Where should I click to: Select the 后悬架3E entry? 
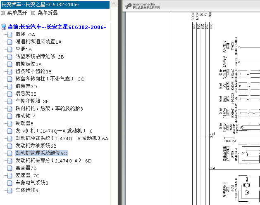(x=26, y=94)
